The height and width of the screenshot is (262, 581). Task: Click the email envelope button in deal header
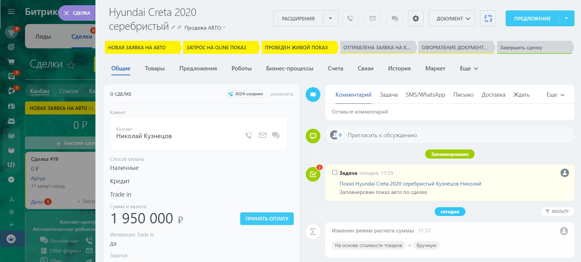click(x=373, y=18)
